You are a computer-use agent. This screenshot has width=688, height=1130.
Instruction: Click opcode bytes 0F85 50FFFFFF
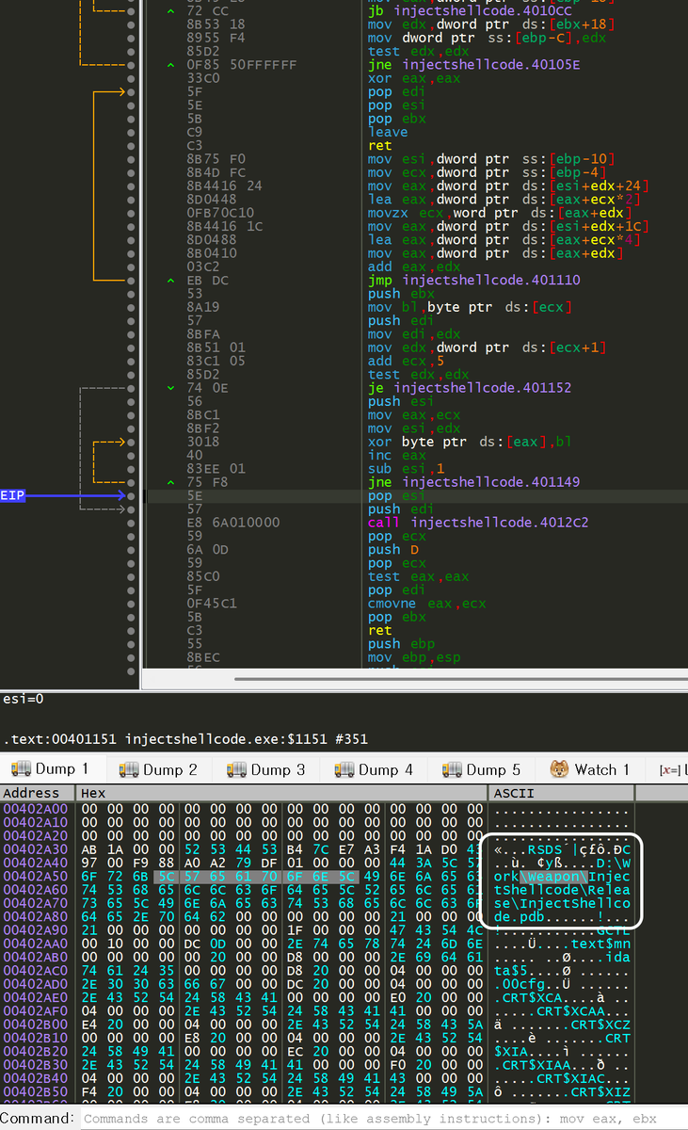(242, 65)
